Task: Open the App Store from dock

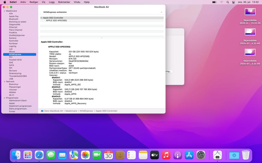Action: click(x=189, y=155)
